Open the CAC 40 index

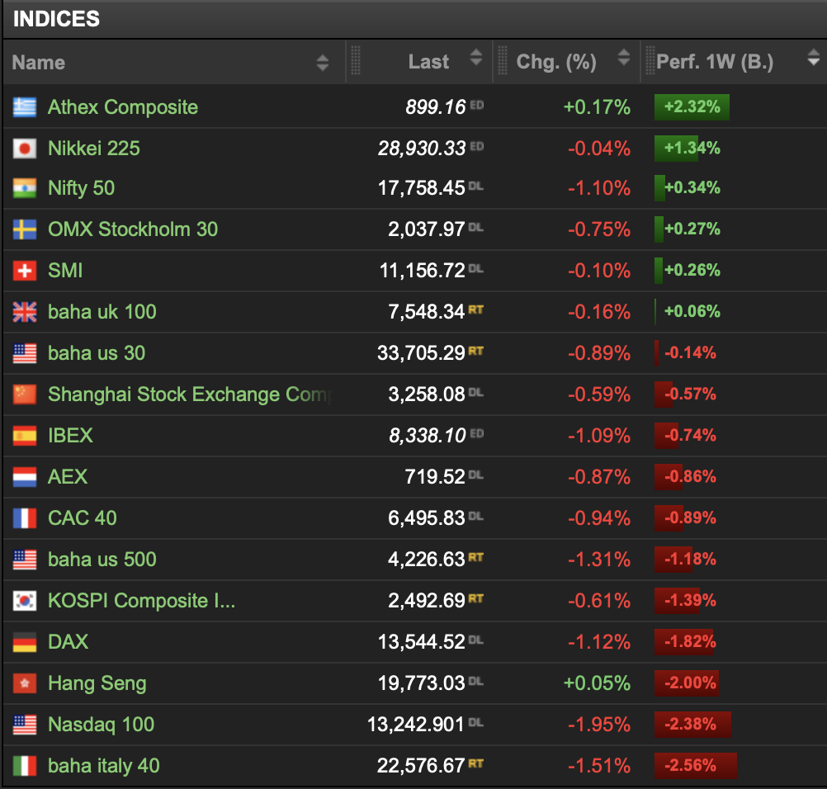coord(83,518)
